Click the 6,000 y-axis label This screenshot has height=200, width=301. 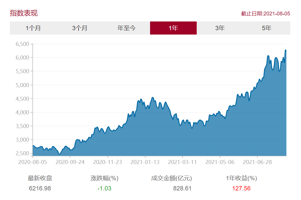22,57
